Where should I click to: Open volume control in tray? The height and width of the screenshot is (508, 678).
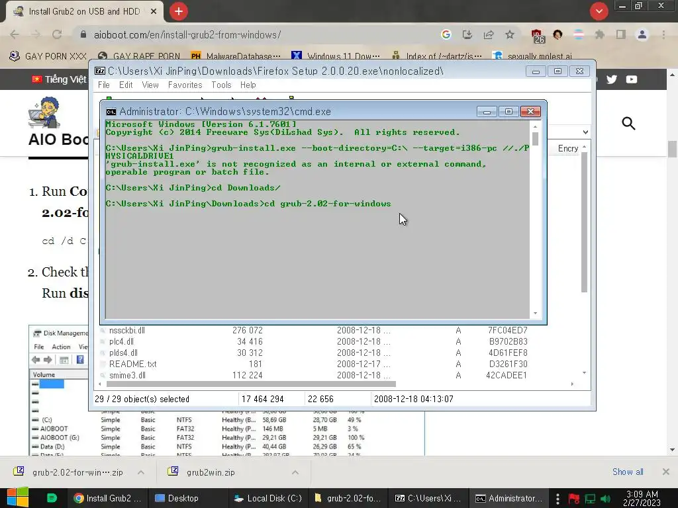tap(605, 499)
